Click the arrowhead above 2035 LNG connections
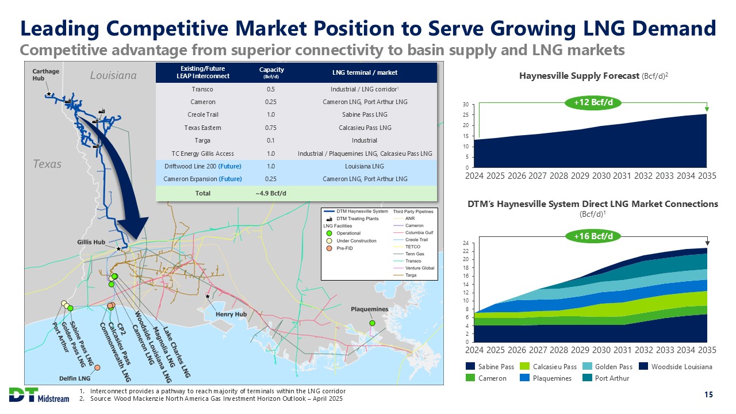This screenshot has width=736, height=414. click(707, 243)
